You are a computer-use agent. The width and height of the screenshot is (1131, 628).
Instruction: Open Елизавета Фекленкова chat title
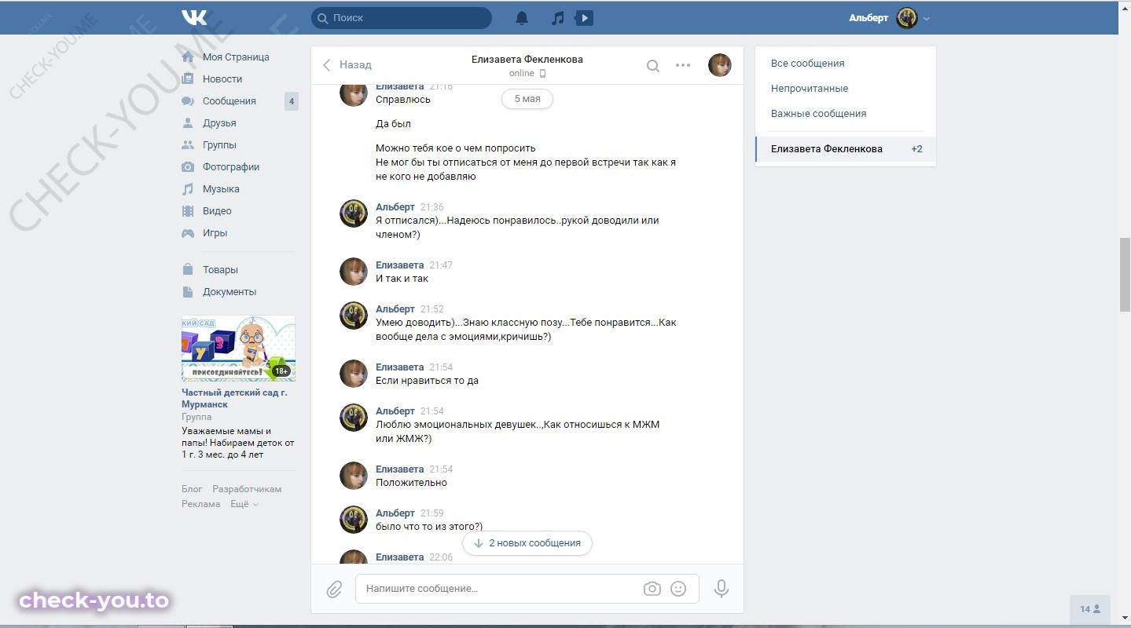527,59
